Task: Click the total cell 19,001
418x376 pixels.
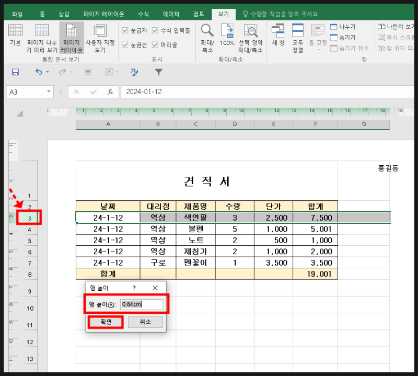Action: 316,274
